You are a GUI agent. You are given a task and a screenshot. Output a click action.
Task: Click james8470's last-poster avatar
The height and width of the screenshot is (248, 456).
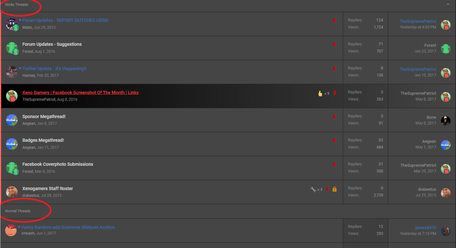pos(446,231)
